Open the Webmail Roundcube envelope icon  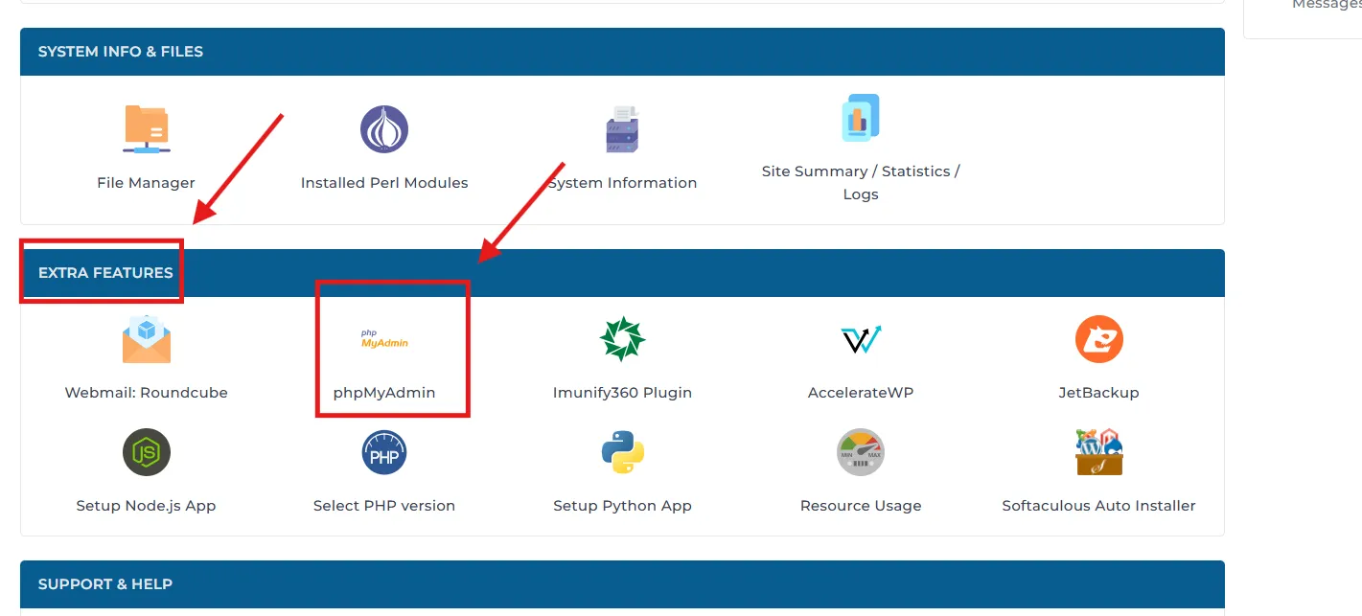click(146, 339)
